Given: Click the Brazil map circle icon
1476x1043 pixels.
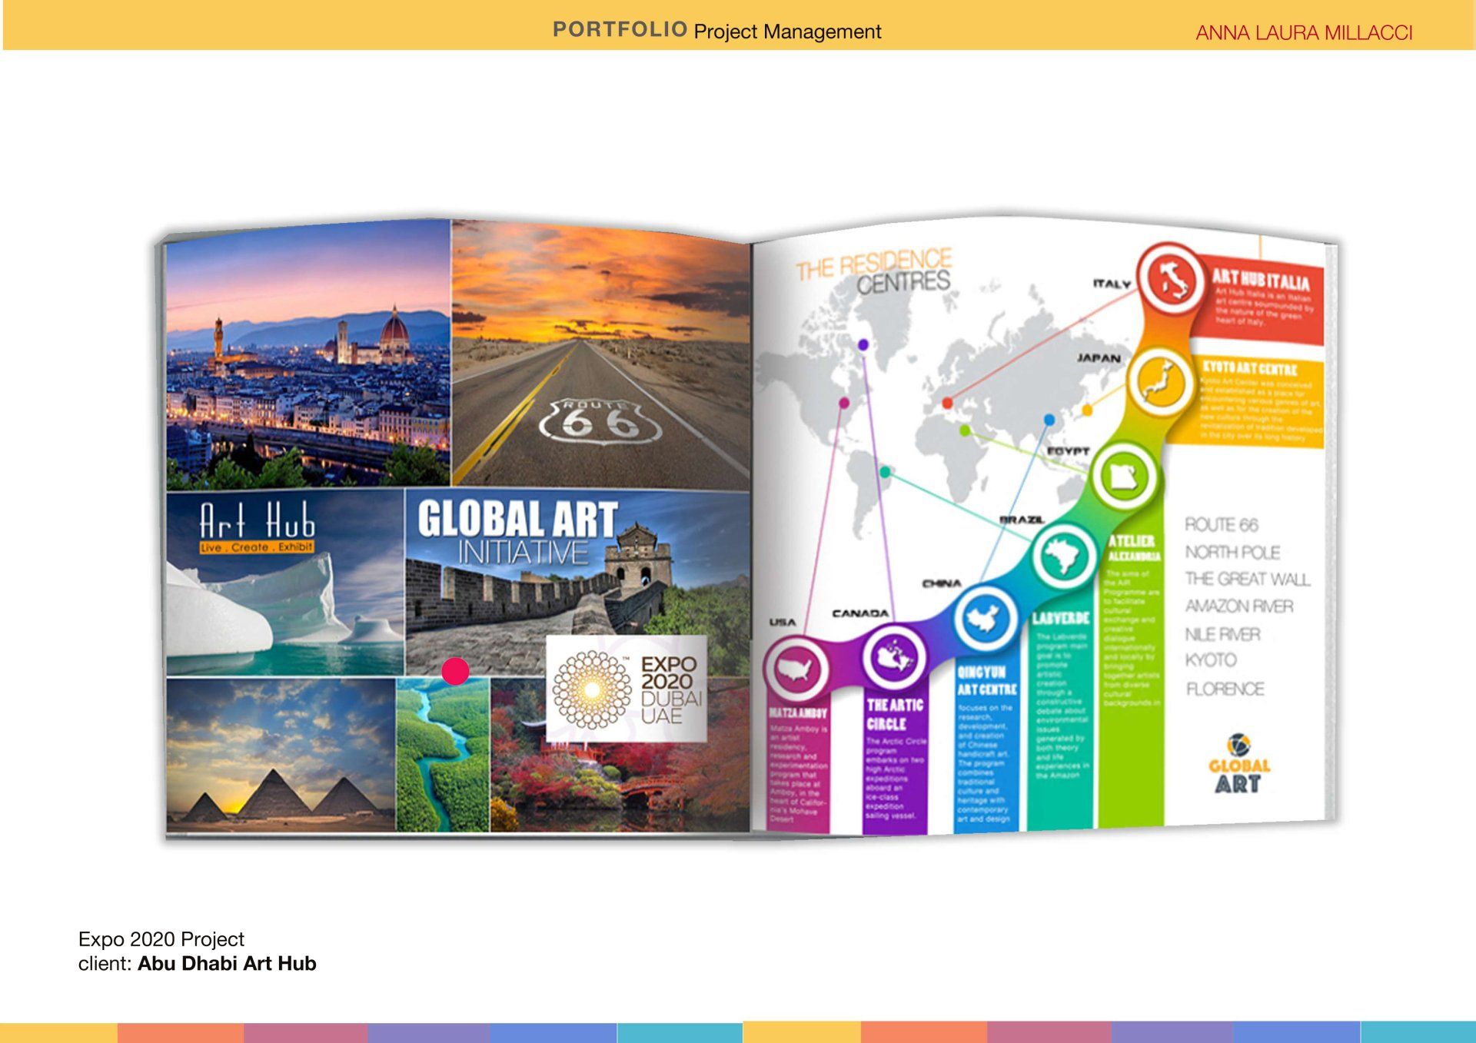Looking at the screenshot, I should [x=1064, y=555].
